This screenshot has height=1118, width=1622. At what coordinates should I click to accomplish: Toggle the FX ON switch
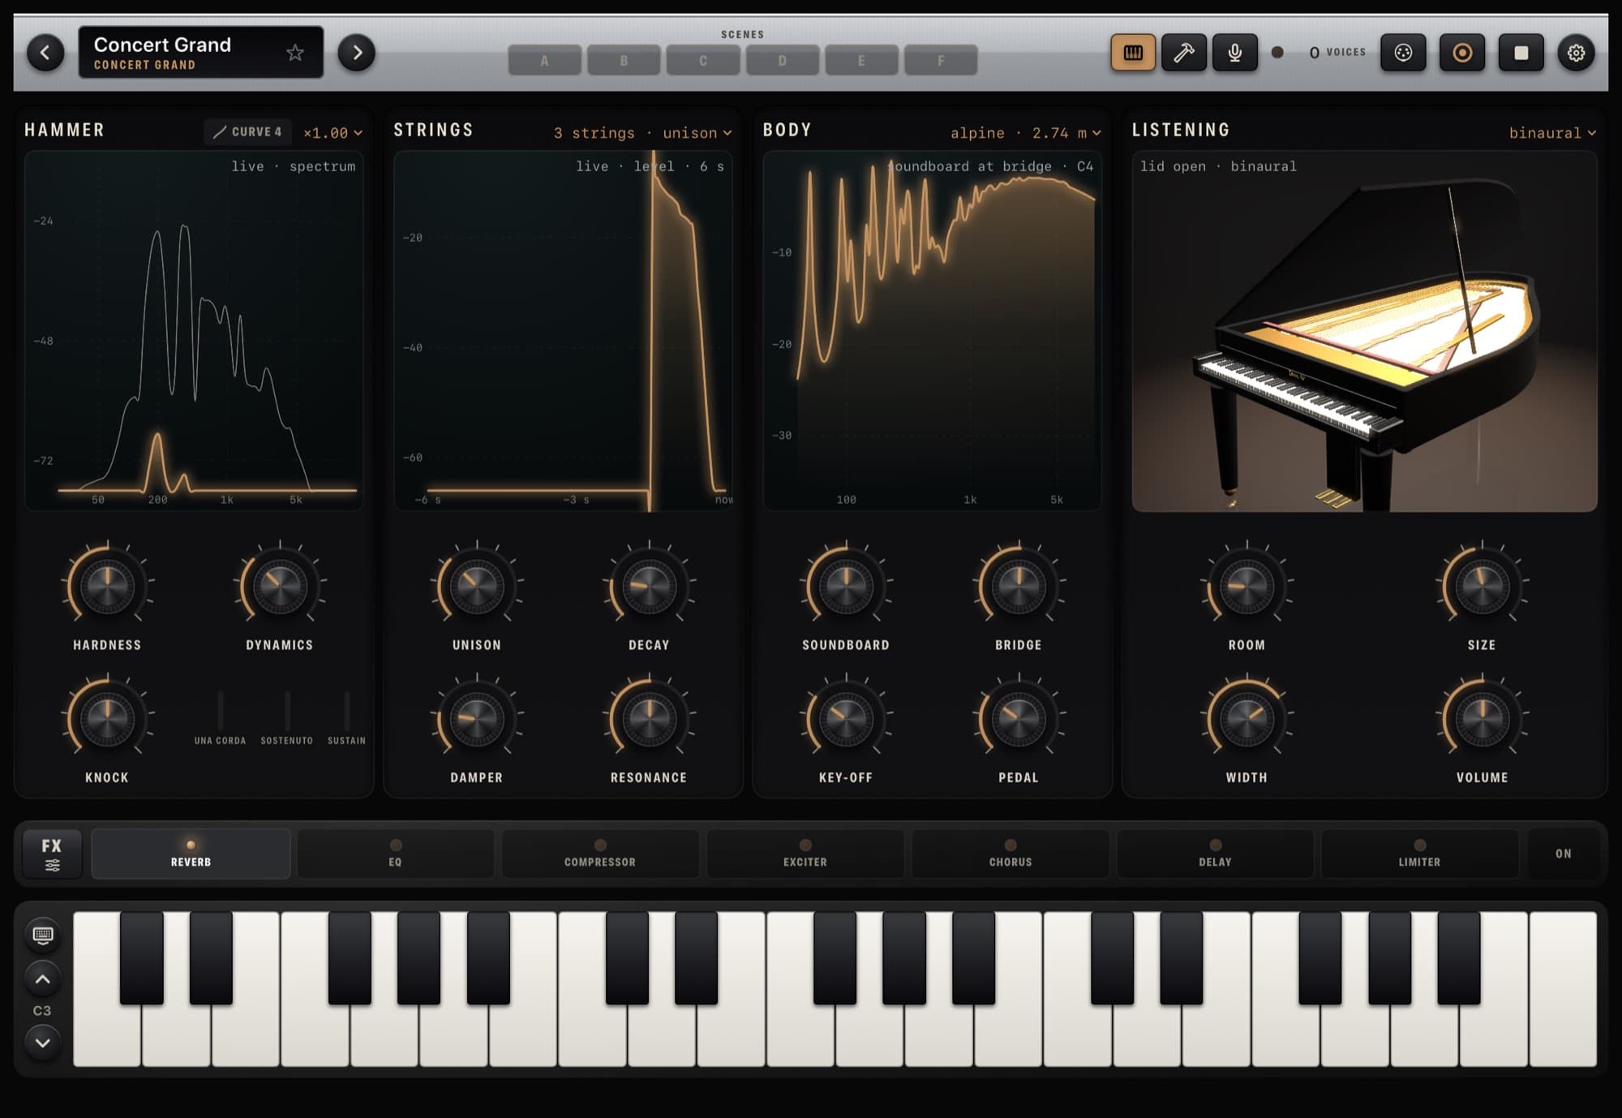[x=1564, y=854]
